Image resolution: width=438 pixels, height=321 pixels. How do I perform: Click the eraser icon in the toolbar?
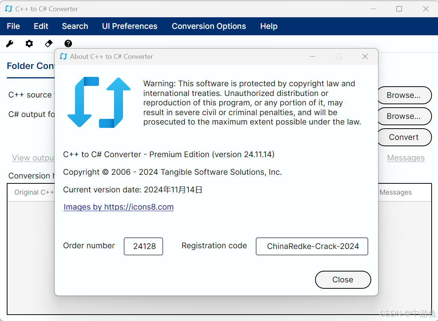click(x=49, y=43)
